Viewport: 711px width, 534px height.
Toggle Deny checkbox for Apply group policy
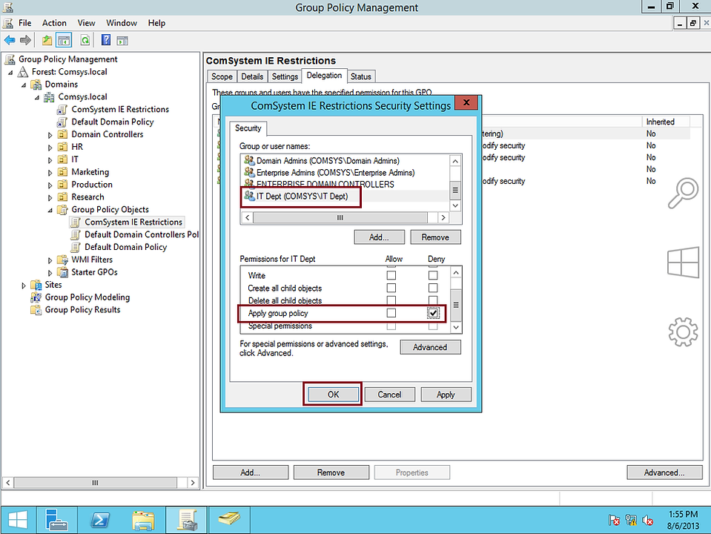(433, 313)
